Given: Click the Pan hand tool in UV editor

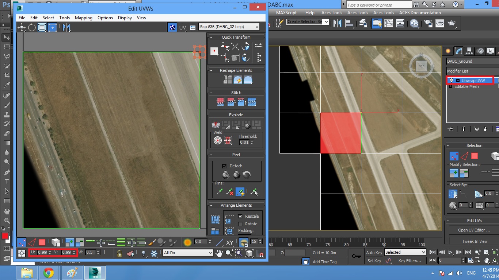Looking at the screenshot, I should click(x=219, y=253).
